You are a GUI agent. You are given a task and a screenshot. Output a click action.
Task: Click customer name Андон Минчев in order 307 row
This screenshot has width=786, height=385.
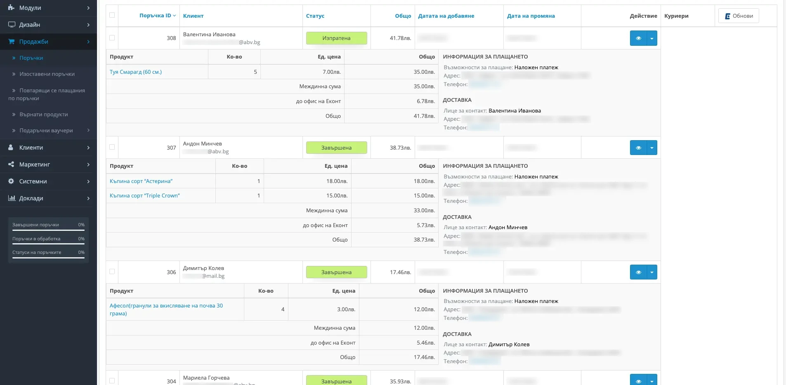click(203, 143)
